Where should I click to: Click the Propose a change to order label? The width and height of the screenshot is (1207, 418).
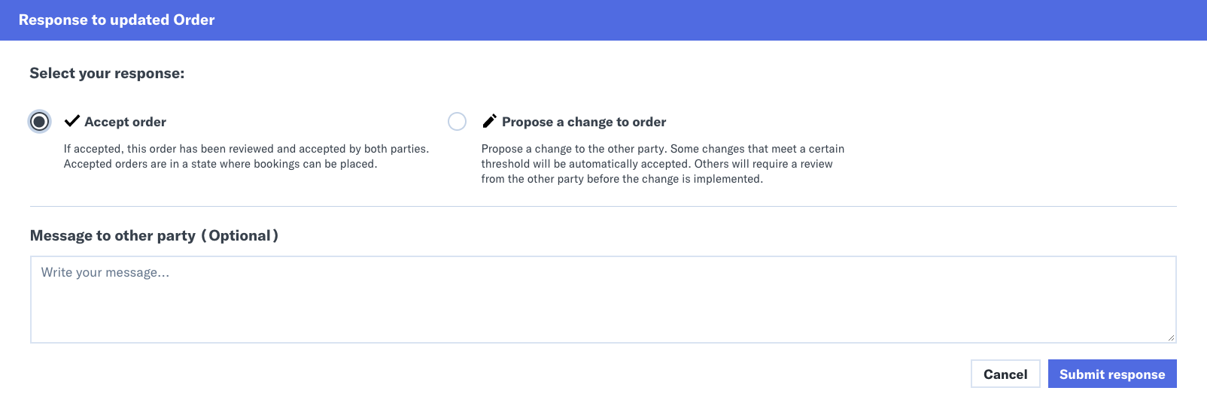[x=584, y=122]
